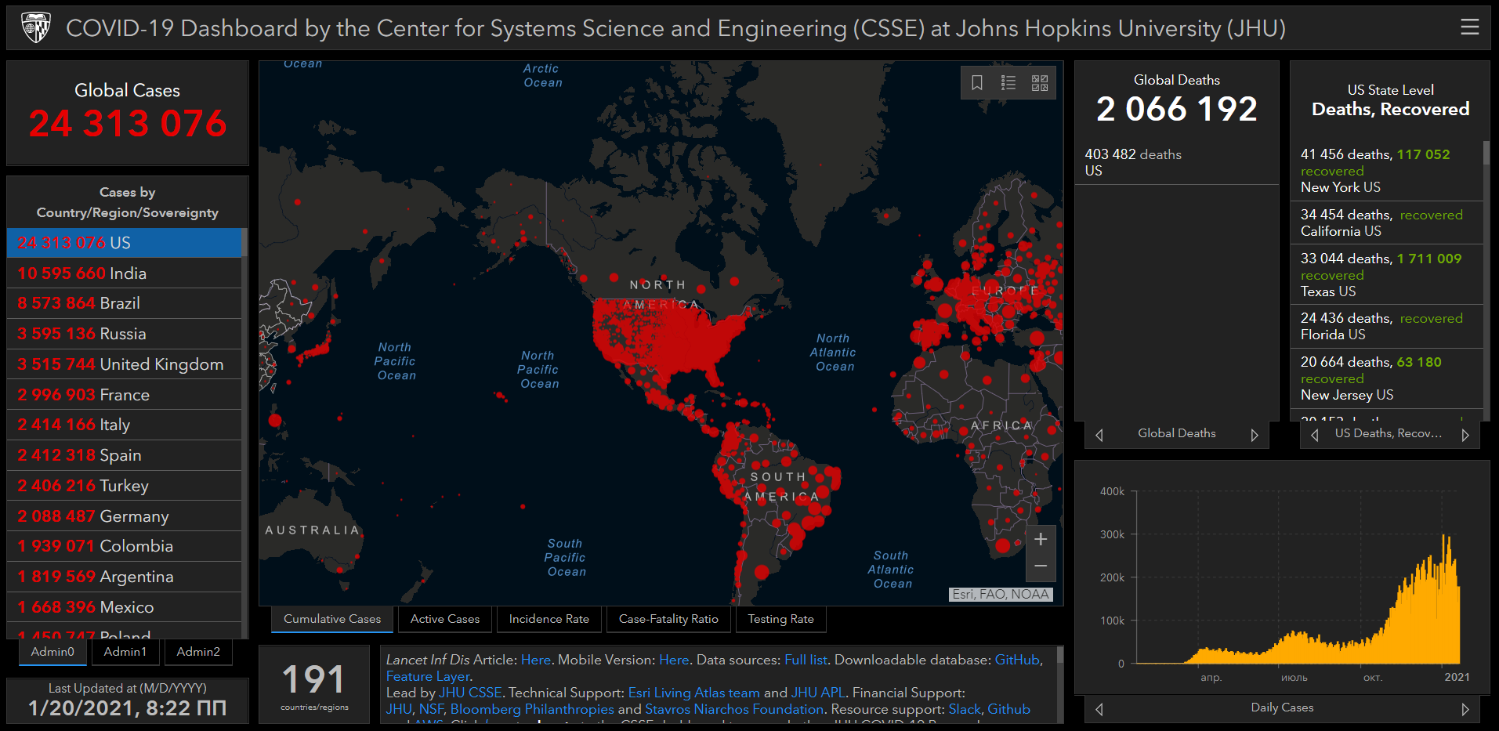Select Admin1 tab

click(x=125, y=652)
